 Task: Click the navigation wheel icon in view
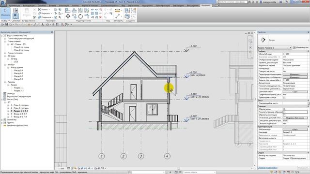pyautogui.click(x=250, y=41)
